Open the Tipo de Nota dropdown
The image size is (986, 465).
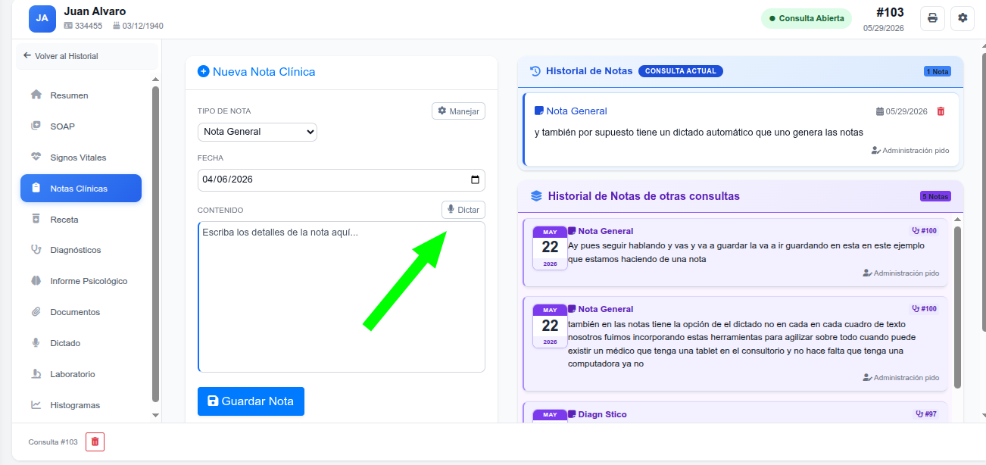[257, 132]
